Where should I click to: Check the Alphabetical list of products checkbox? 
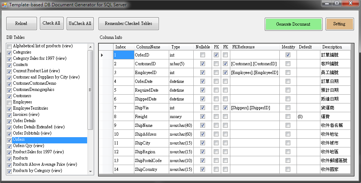(9, 47)
